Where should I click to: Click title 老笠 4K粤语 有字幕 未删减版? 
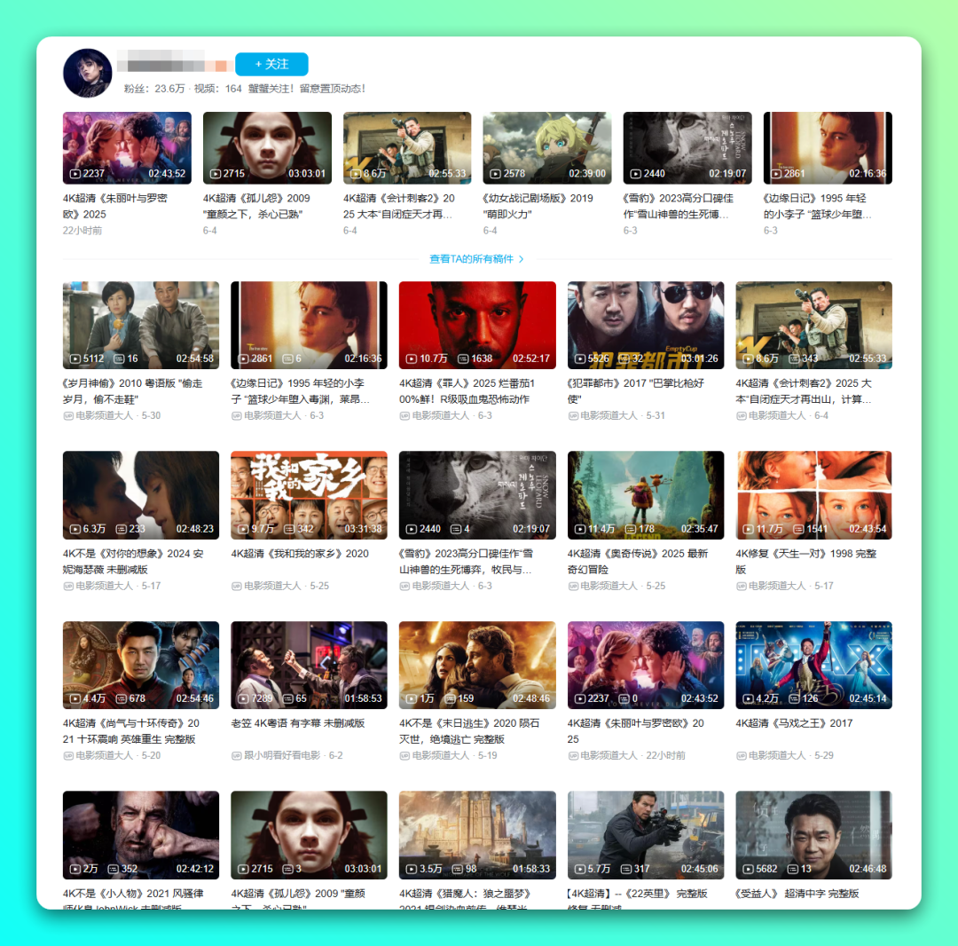pos(297,723)
